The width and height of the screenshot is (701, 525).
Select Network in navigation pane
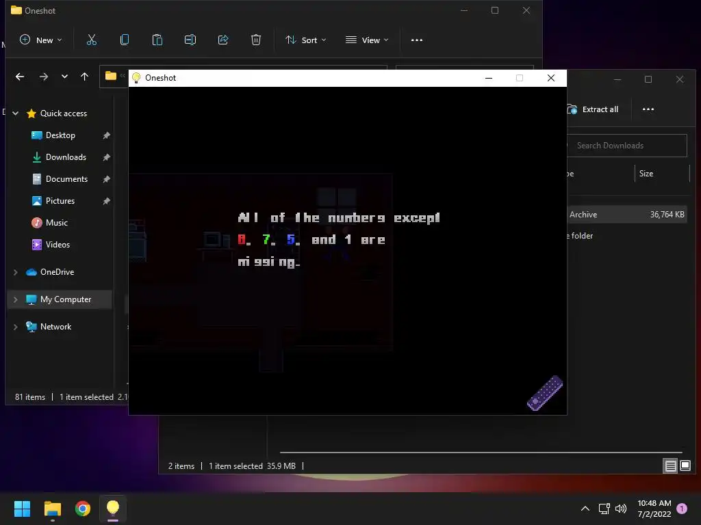tap(55, 326)
